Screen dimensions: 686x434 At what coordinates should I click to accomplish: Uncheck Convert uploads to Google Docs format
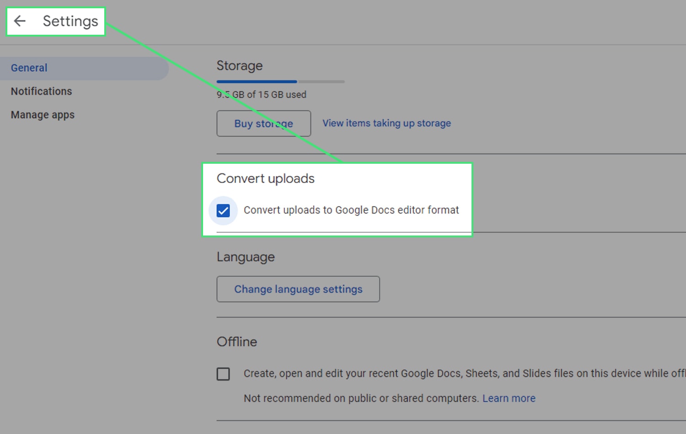[x=224, y=210]
